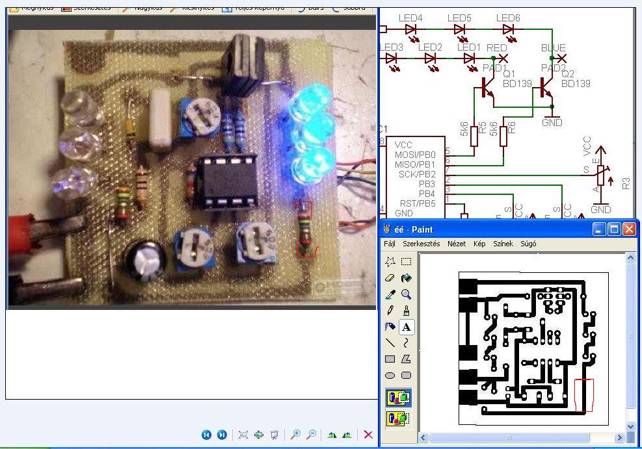Click the SCK/PB2 pin label in schematic
The width and height of the screenshot is (642, 449).
pyautogui.click(x=417, y=174)
